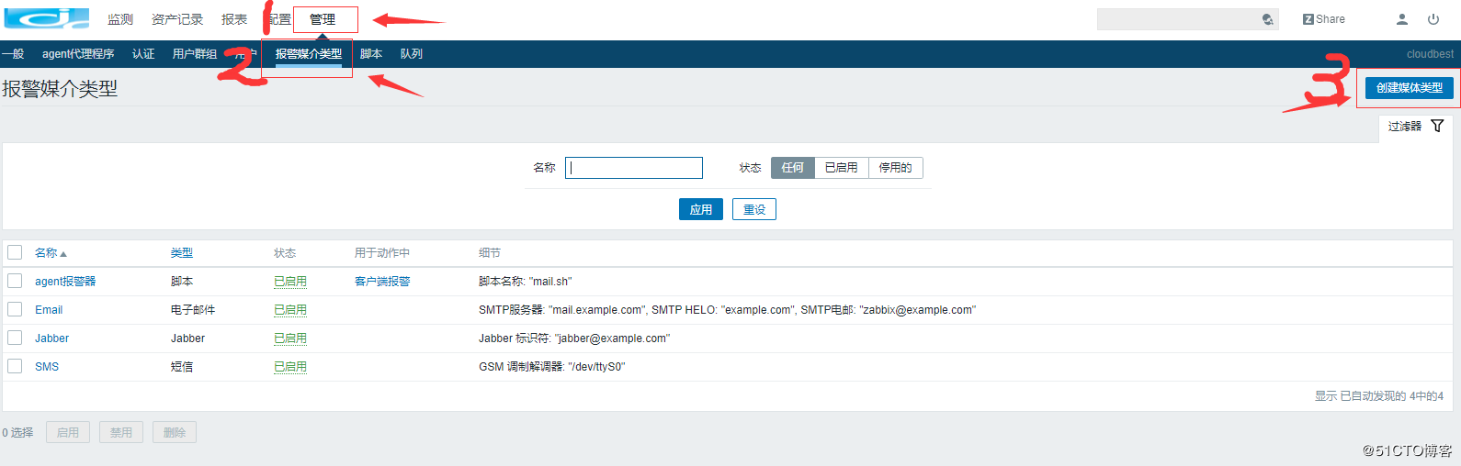Open the 监测 top menu

pyautogui.click(x=120, y=19)
